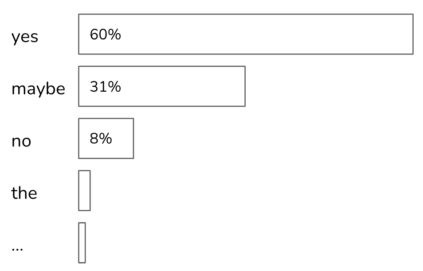Pick the bar containing the 8% figure
423x271 pixels.
(x=106, y=138)
